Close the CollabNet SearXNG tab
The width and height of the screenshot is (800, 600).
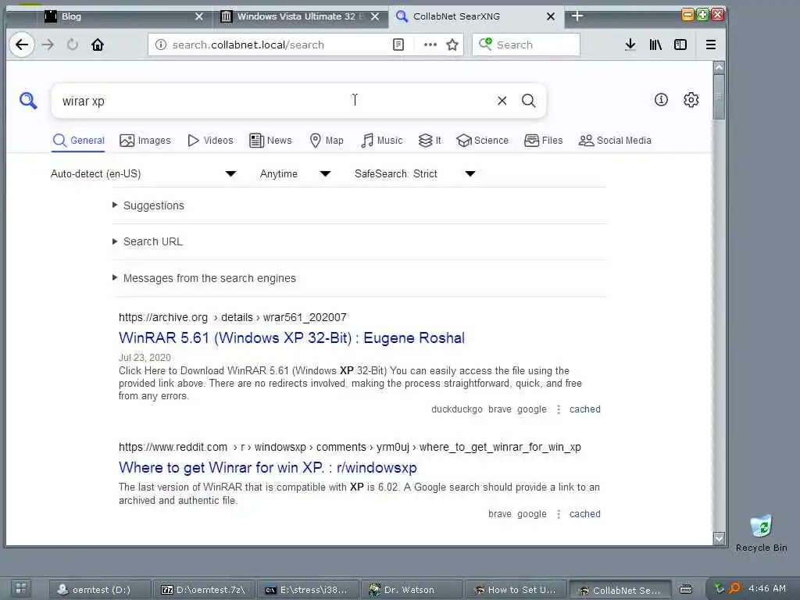(x=551, y=16)
